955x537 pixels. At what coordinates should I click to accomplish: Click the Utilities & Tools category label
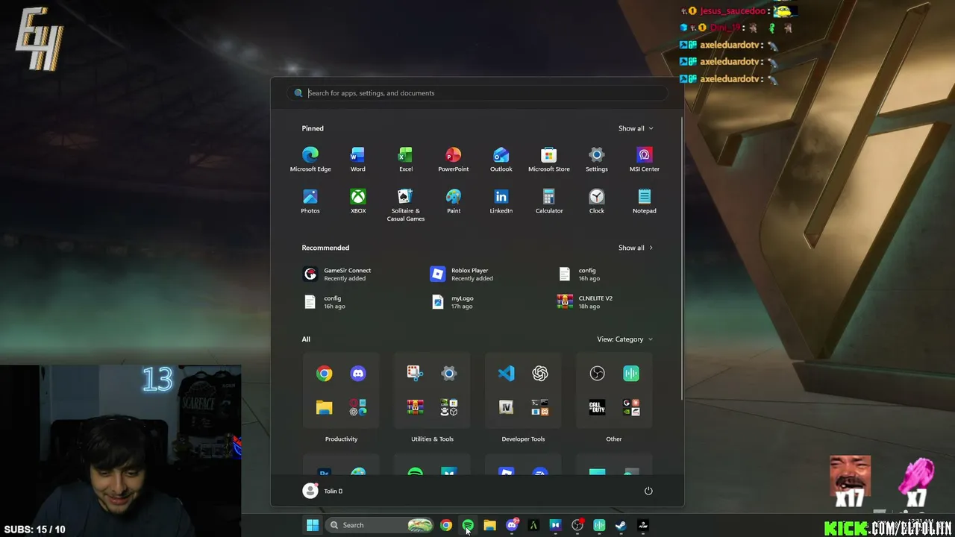pyautogui.click(x=432, y=439)
